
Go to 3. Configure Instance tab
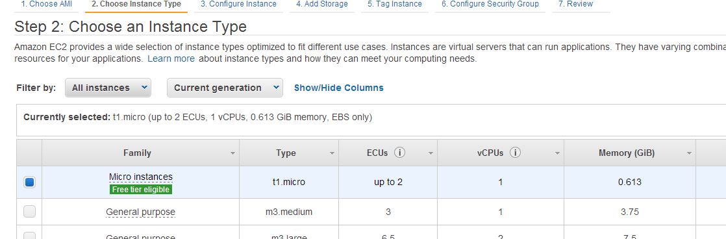[238, 4]
